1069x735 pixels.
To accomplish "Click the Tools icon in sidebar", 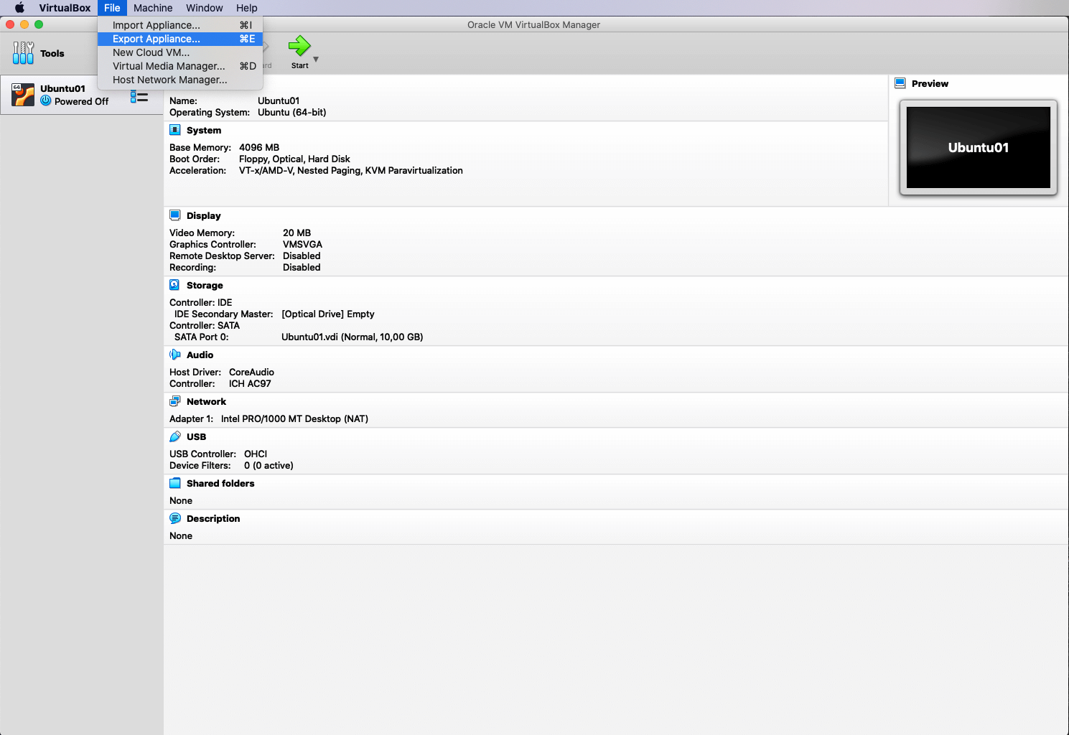I will (23, 53).
